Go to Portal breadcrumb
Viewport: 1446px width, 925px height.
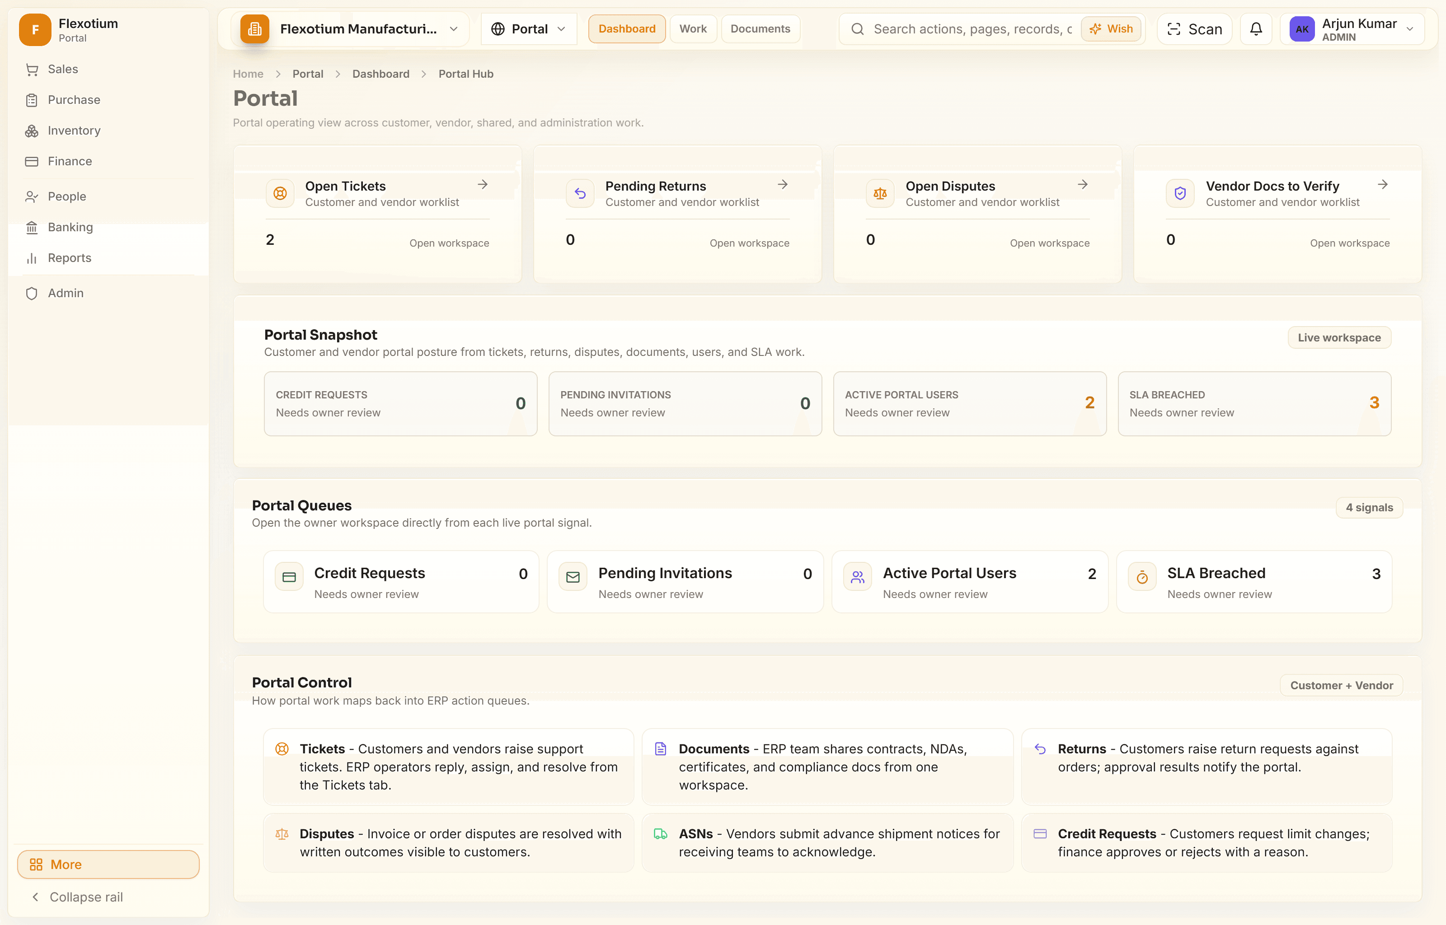click(308, 74)
